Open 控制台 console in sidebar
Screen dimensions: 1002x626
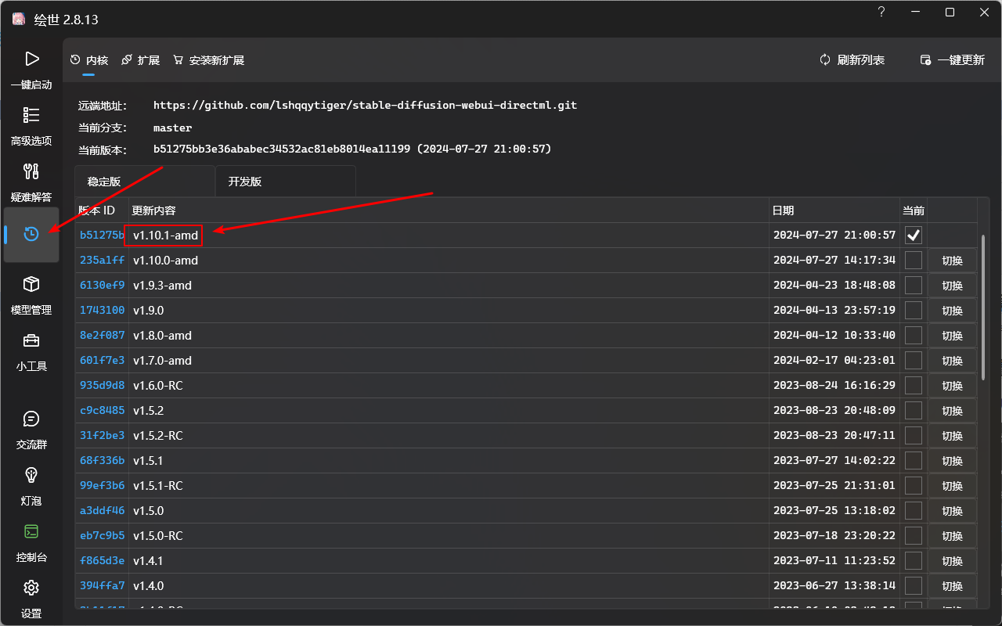click(x=31, y=542)
